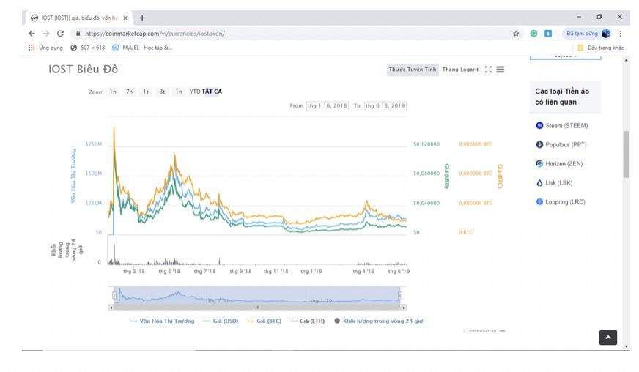Toggle Khối lượng trong vòng 24 giờ legend
This screenshot has height=372, width=639.
pyautogui.click(x=379, y=321)
